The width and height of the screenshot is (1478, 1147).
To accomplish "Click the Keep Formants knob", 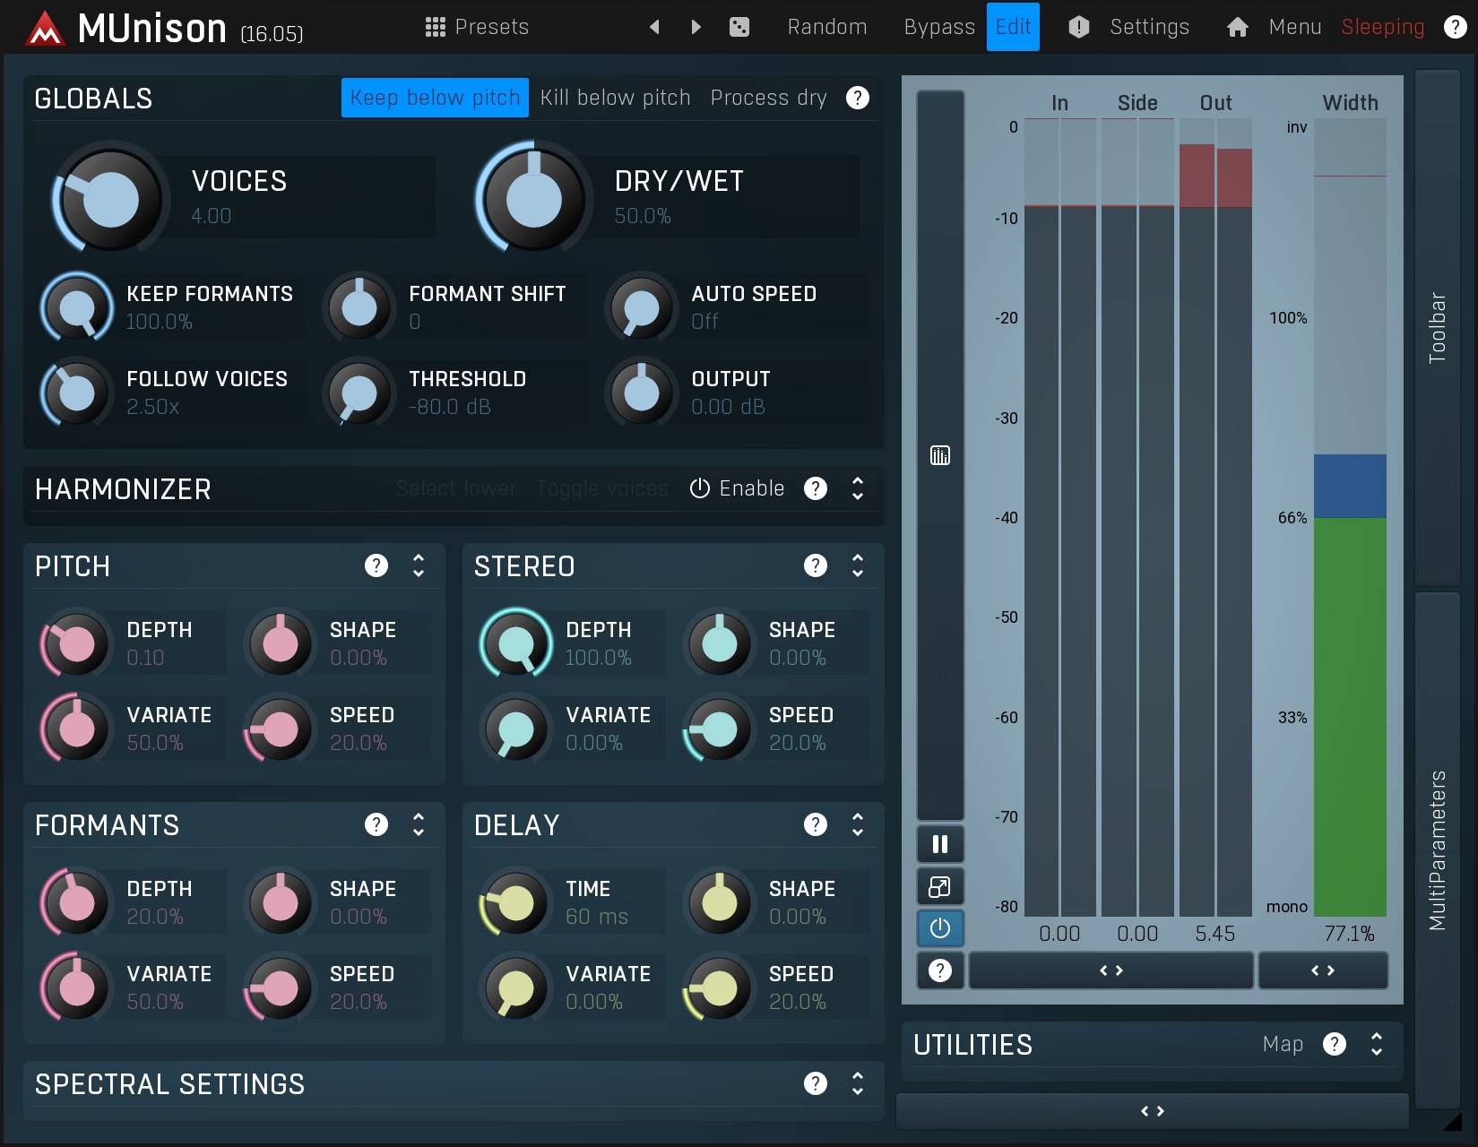I will 76,307.
